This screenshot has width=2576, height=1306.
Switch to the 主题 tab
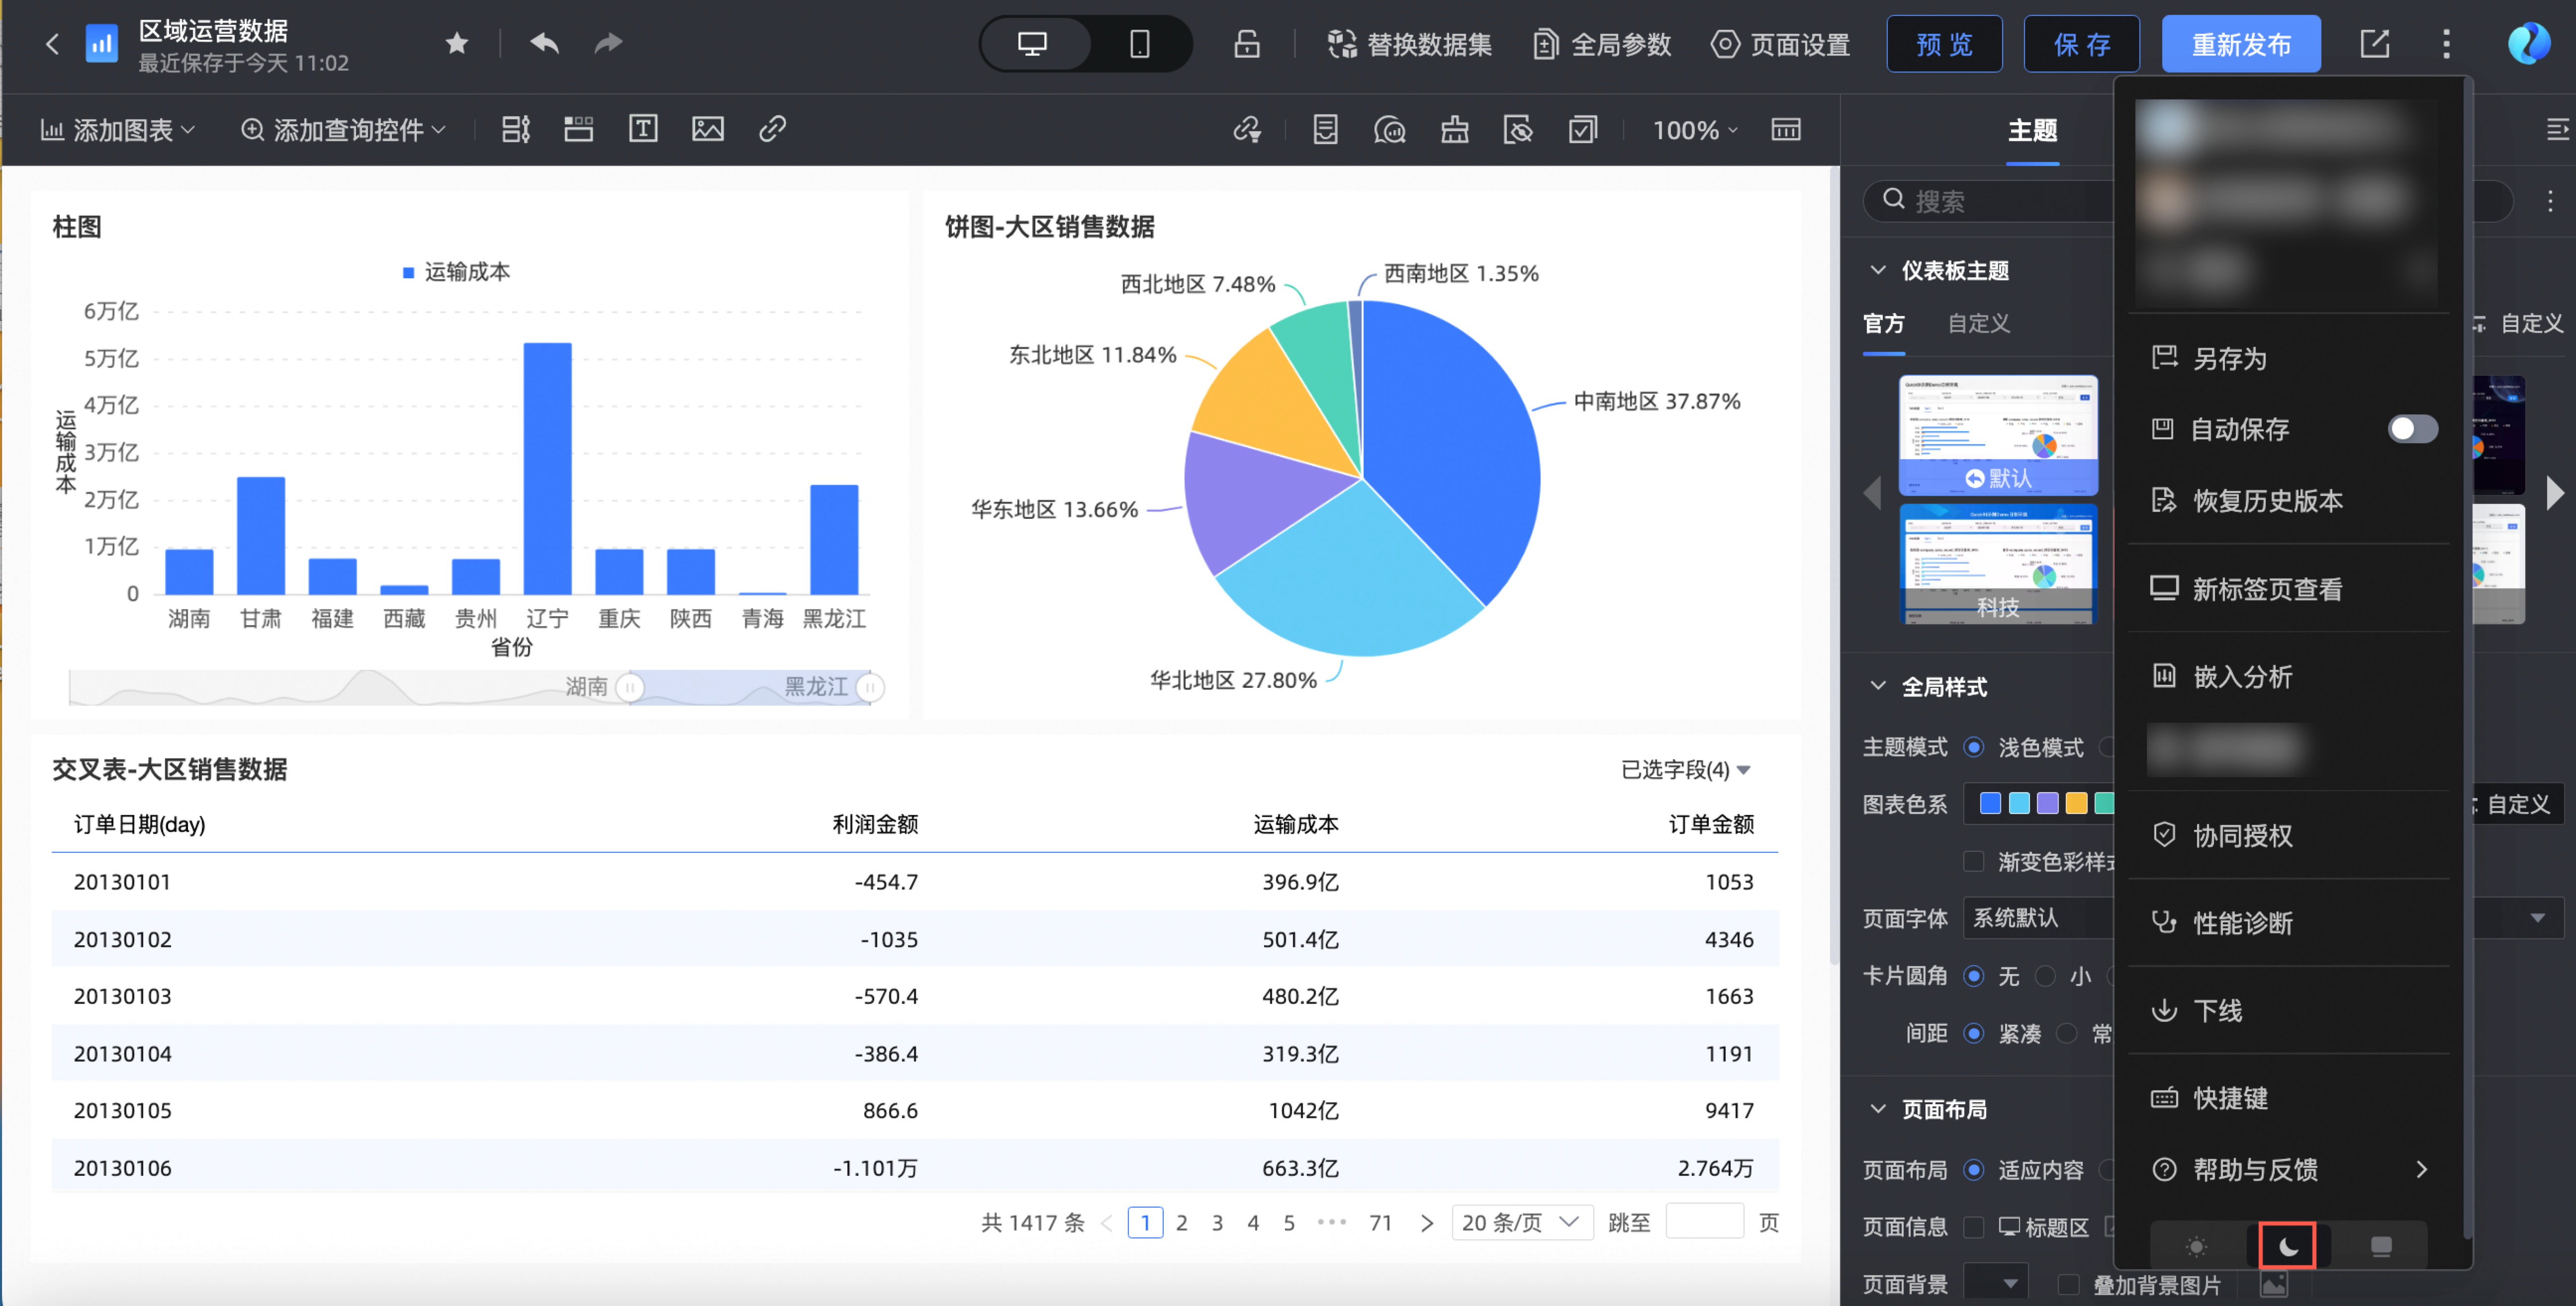(x=2032, y=130)
